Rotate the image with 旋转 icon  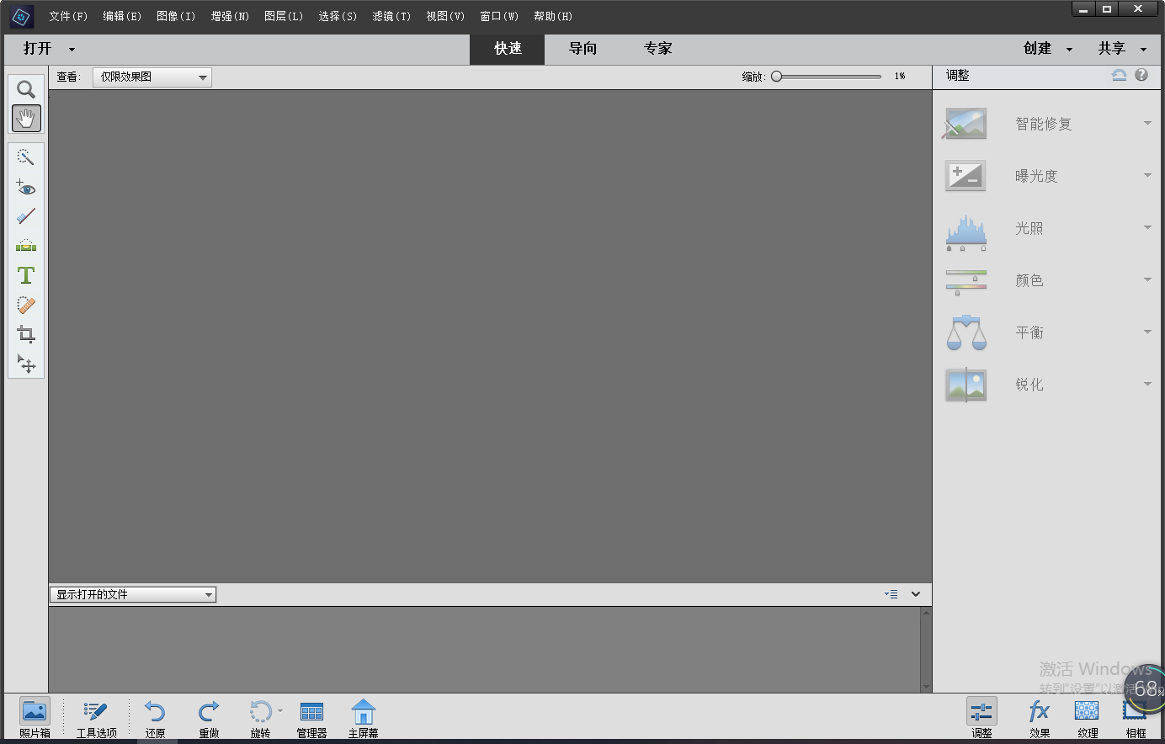pyautogui.click(x=260, y=712)
